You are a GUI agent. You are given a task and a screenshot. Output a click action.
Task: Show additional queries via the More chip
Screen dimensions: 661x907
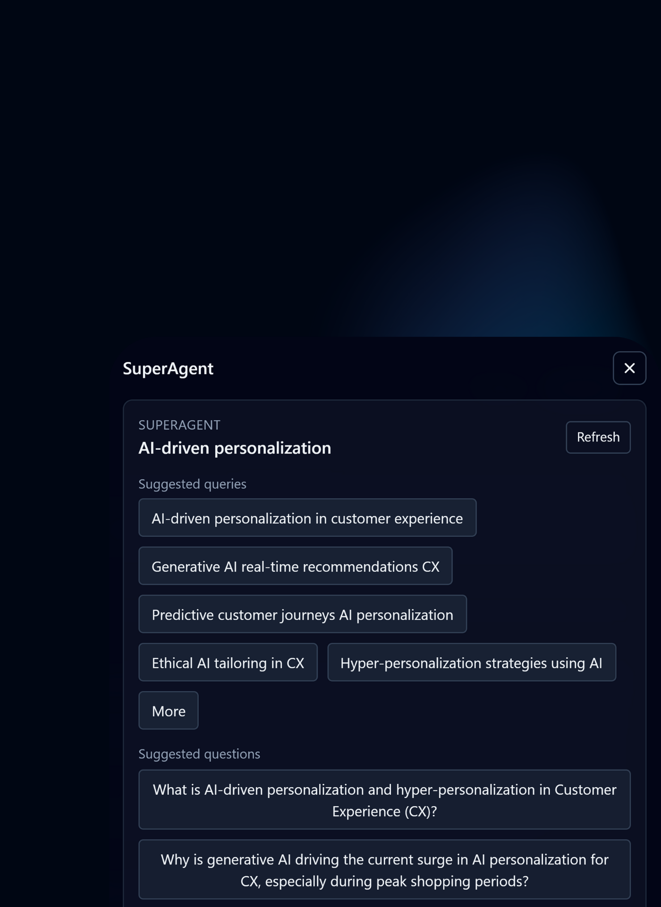(168, 710)
